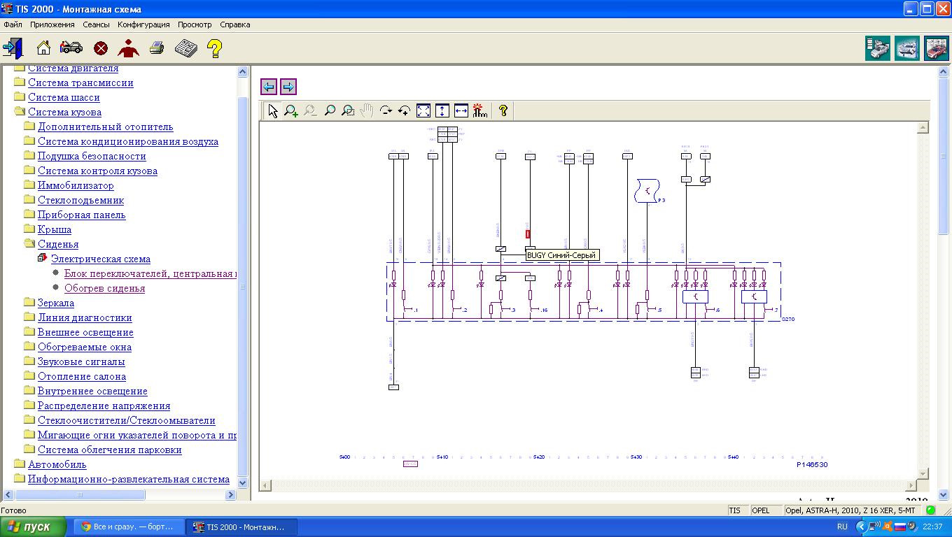Go to previous diagram with left arrow
Screen dimensions: 952x537
(269, 87)
